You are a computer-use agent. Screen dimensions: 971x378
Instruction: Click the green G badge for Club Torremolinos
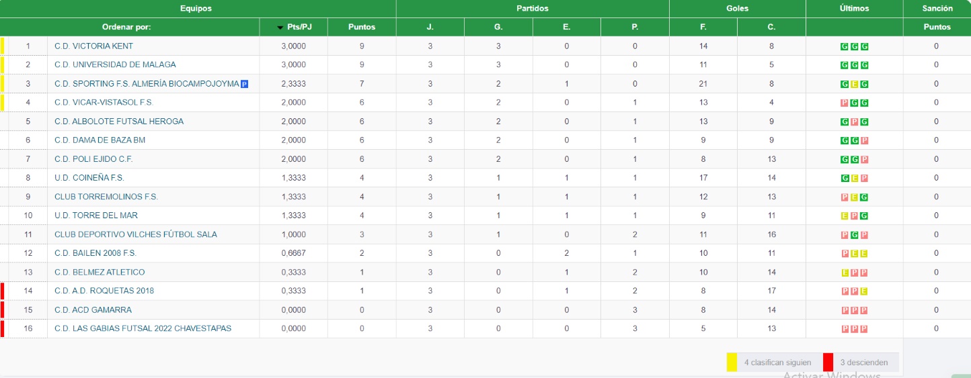point(864,197)
